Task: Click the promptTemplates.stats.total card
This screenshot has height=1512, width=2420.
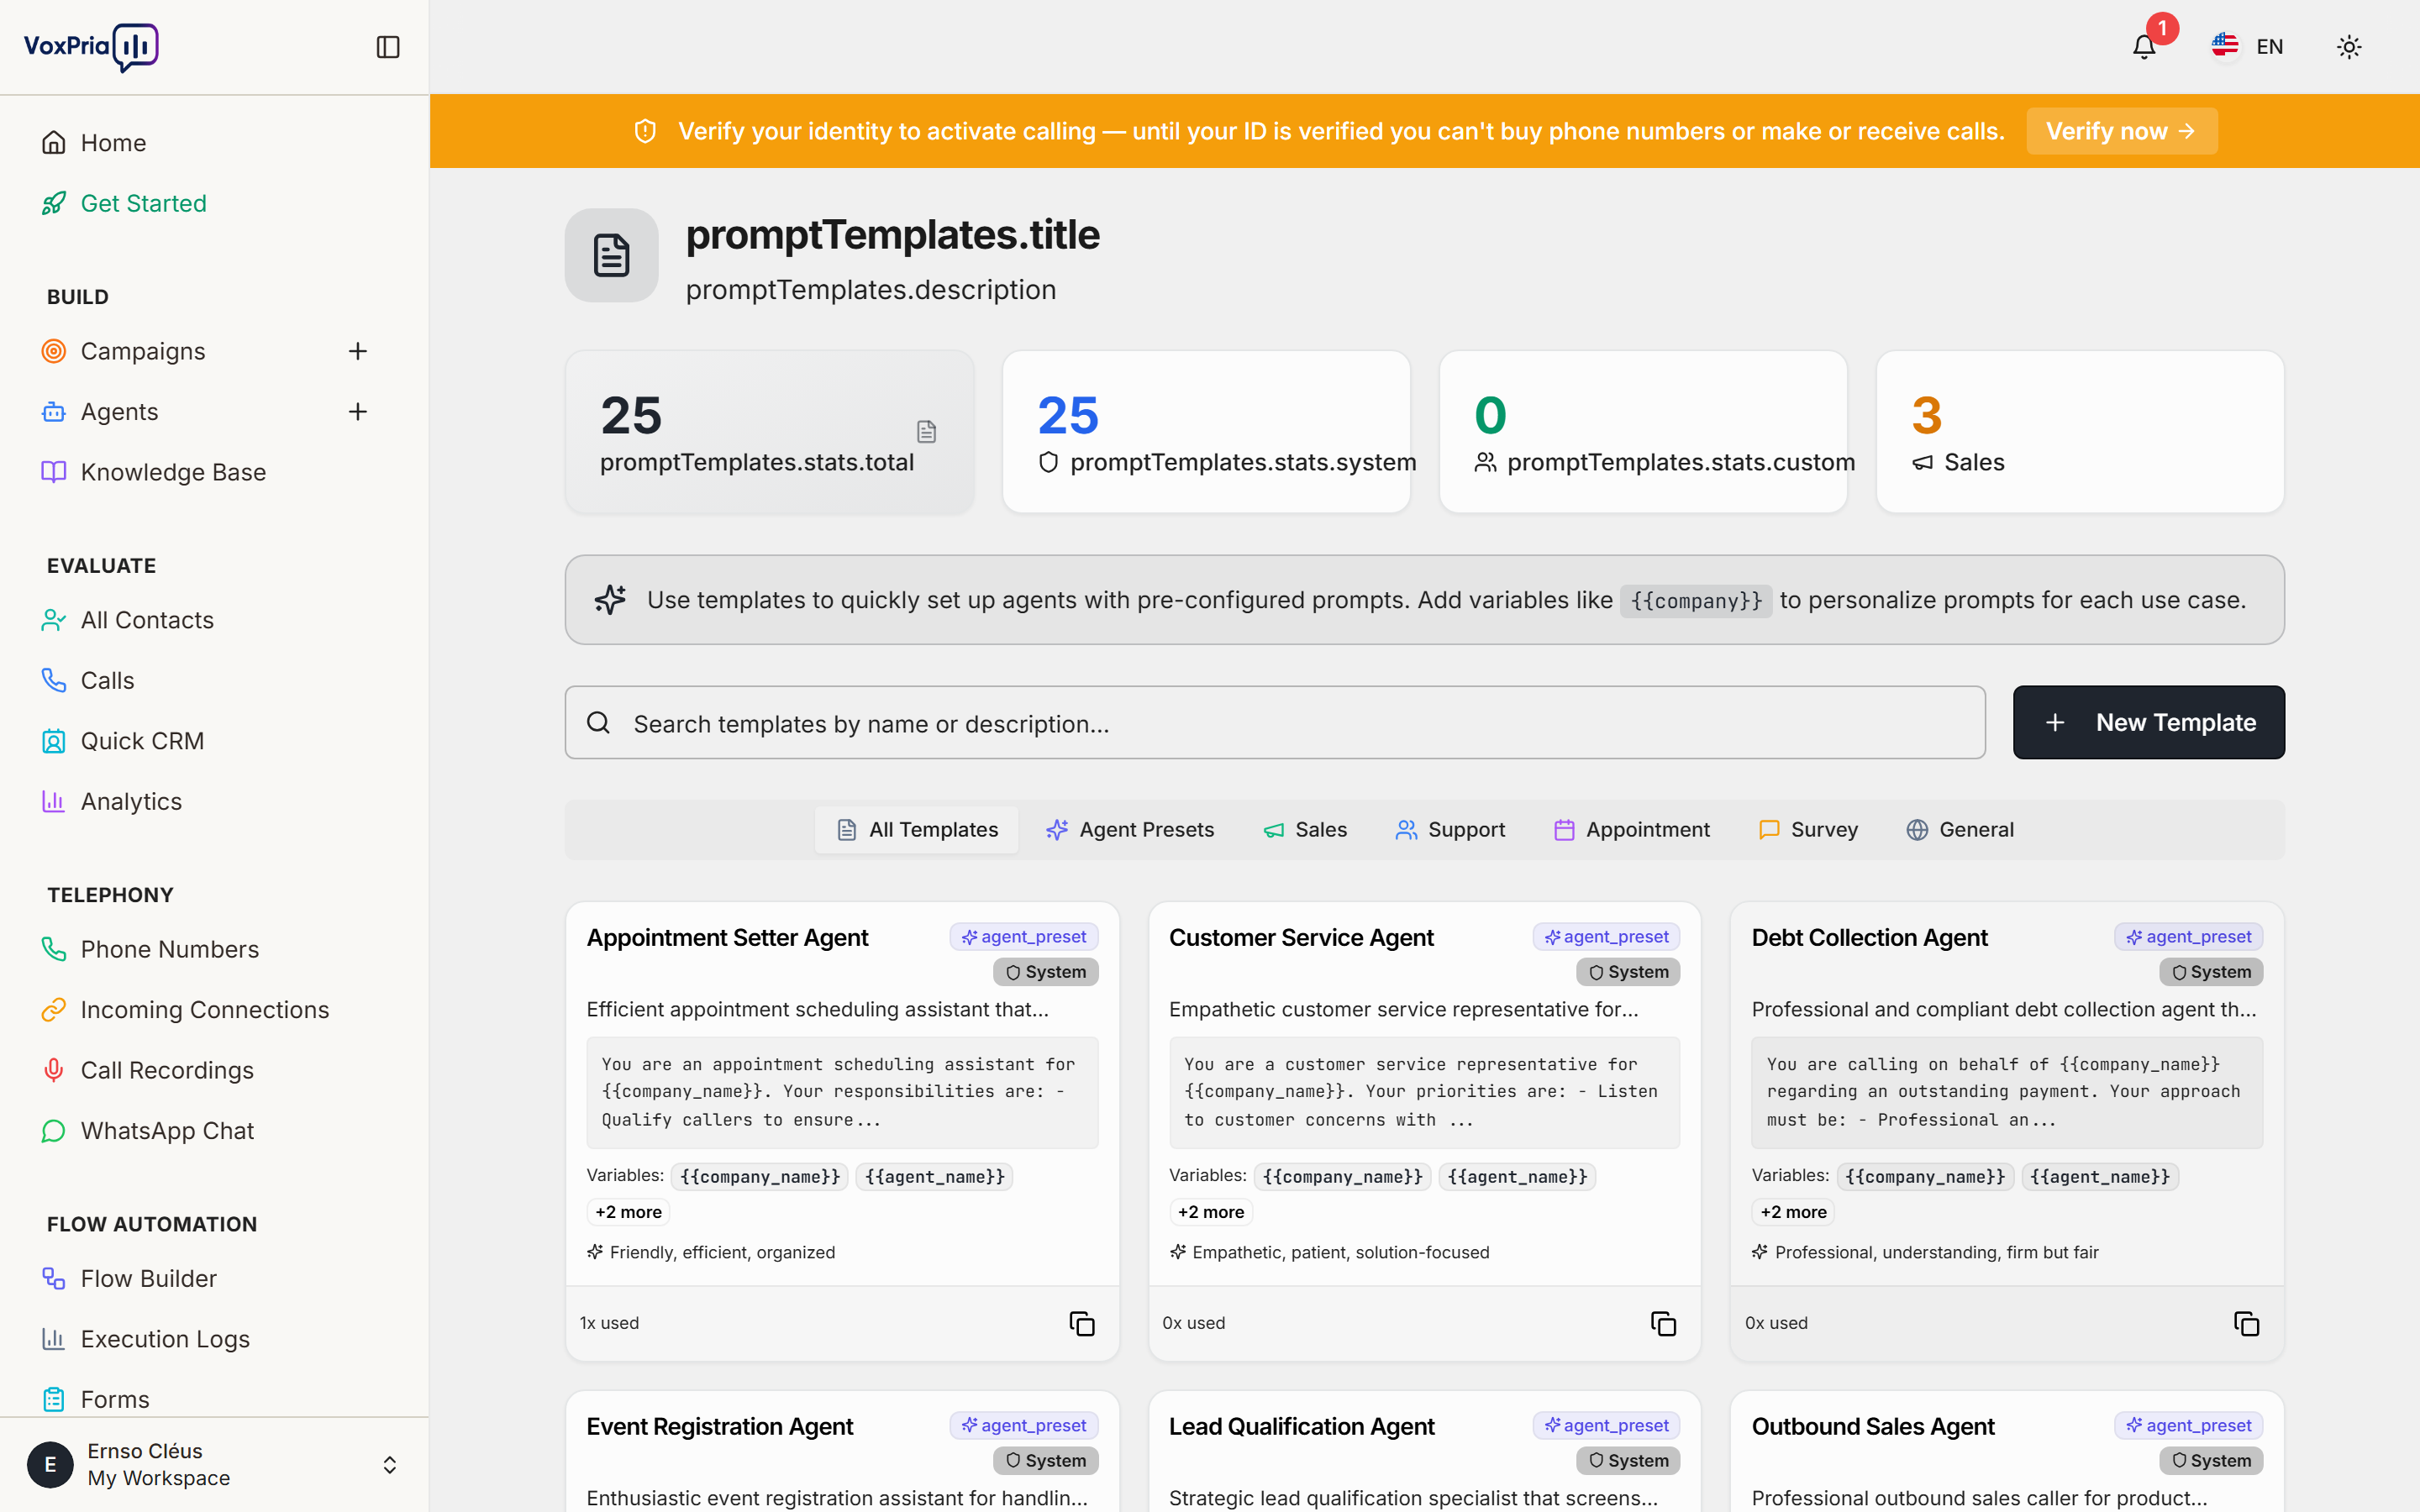Action: [x=769, y=432]
